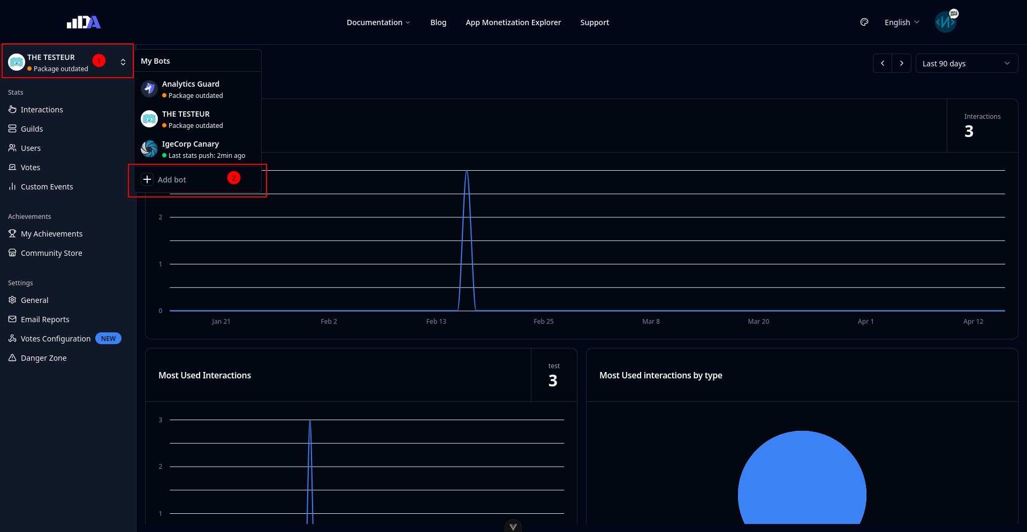The image size is (1027, 532).
Task: Click the Community Store shop icon
Action: (12, 253)
